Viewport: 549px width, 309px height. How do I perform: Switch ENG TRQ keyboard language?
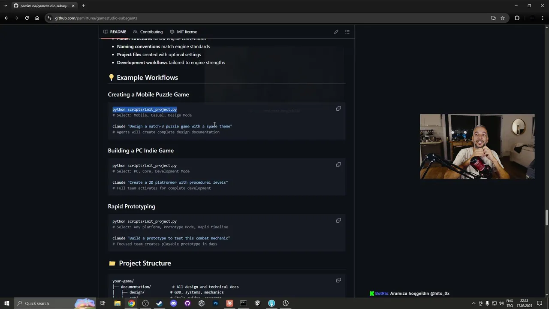[x=510, y=303]
